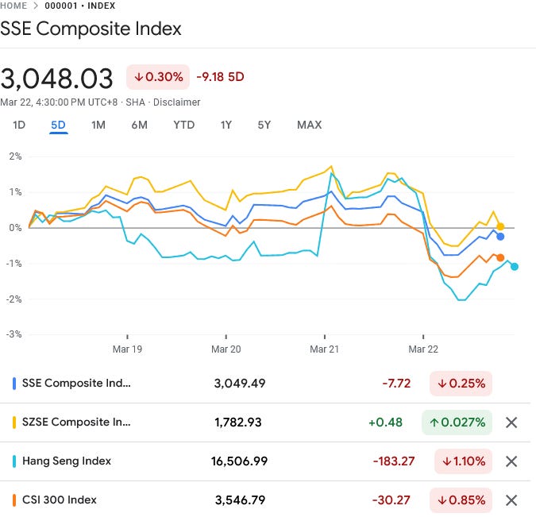Switch chart range to 1D

(x=19, y=125)
